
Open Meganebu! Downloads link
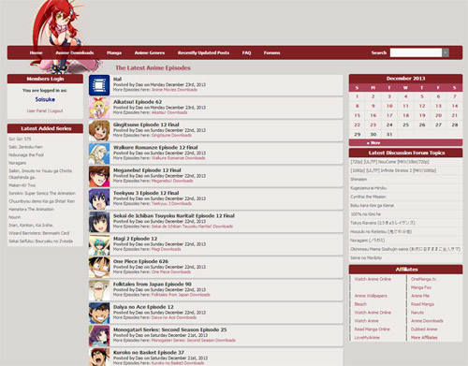[x=172, y=181]
